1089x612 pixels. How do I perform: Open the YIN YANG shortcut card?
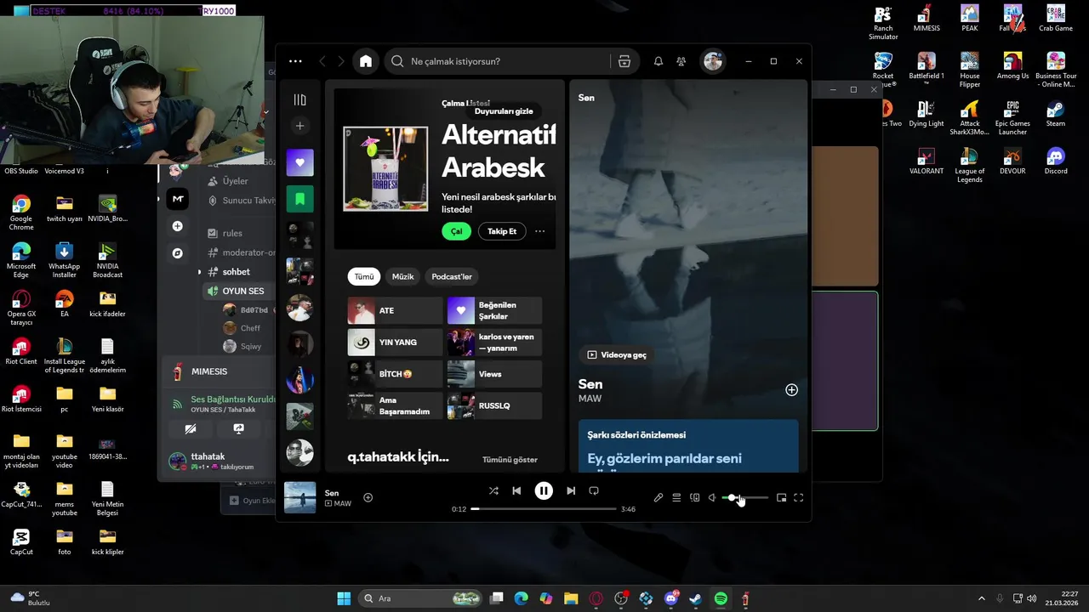tap(395, 342)
